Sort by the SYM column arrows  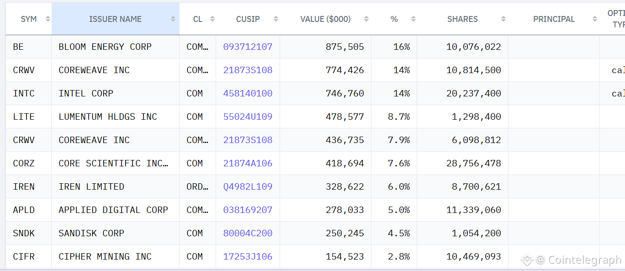coord(48,19)
